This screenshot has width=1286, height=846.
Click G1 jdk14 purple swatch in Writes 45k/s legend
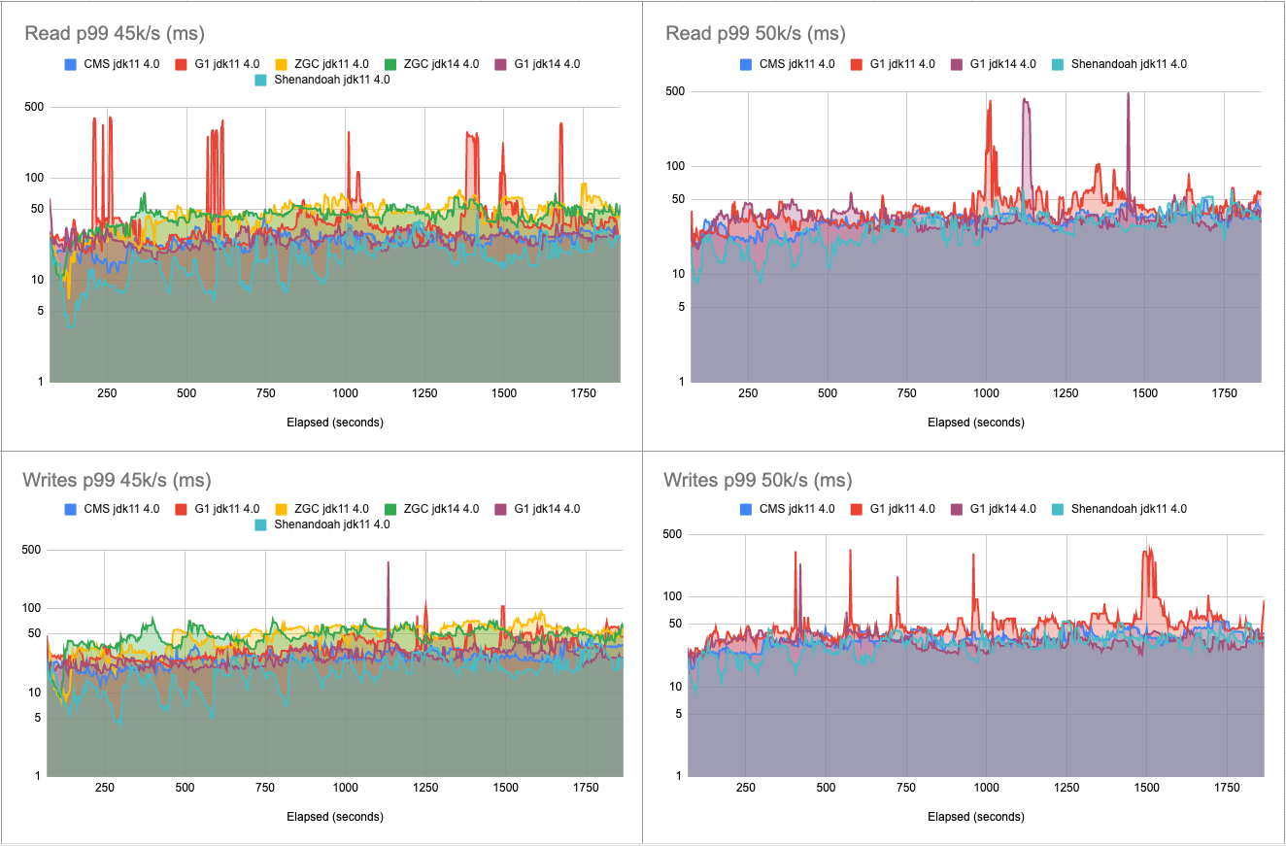[x=502, y=509]
